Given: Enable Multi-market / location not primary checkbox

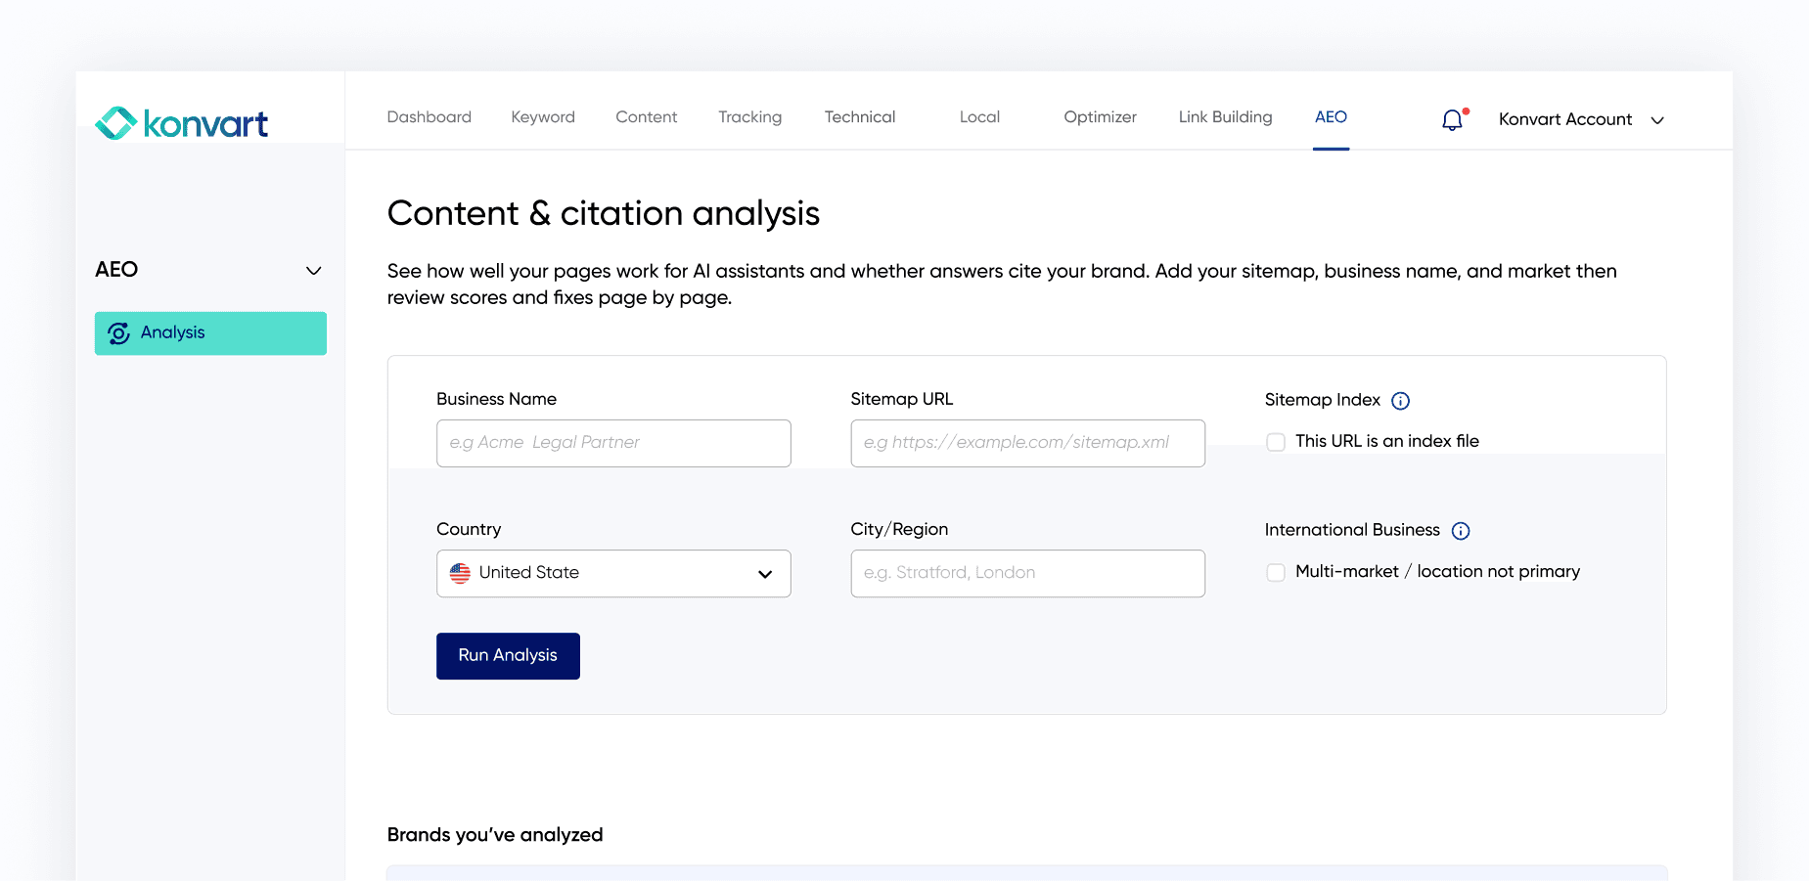Looking at the screenshot, I should pyautogui.click(x=1276, y=572).
